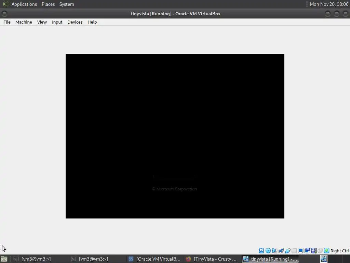Open the File menu in VirtualBox

(7, 22)
